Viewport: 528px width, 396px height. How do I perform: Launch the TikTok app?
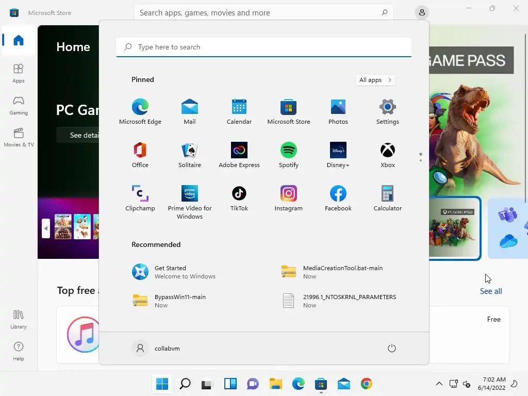click(239, 199)
